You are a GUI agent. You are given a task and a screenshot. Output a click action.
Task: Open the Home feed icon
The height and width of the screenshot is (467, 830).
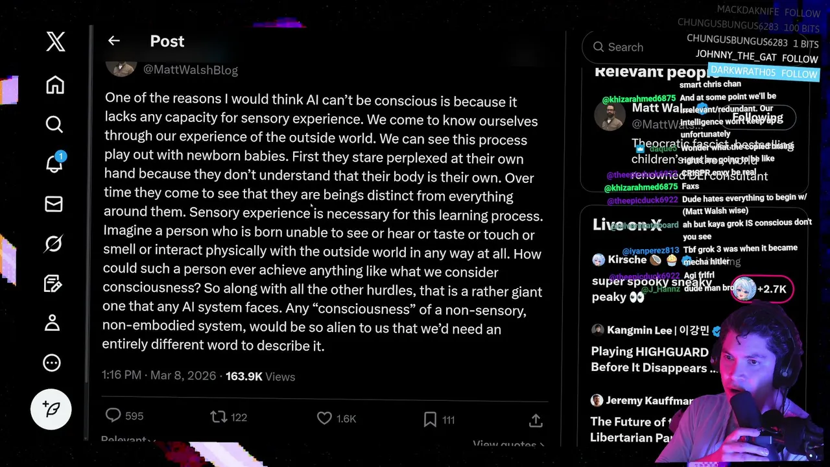click(x=55, y=85)
